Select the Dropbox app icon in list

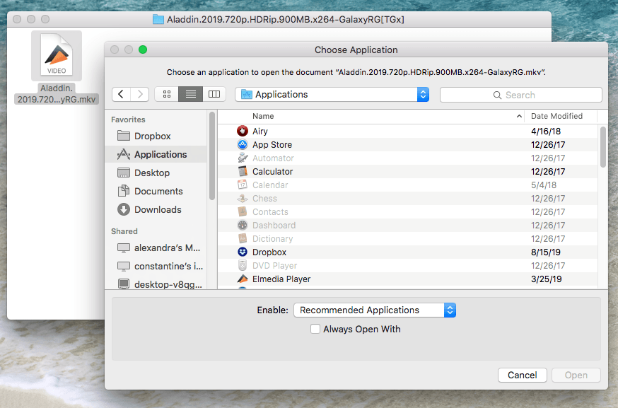tap(243, 252)
